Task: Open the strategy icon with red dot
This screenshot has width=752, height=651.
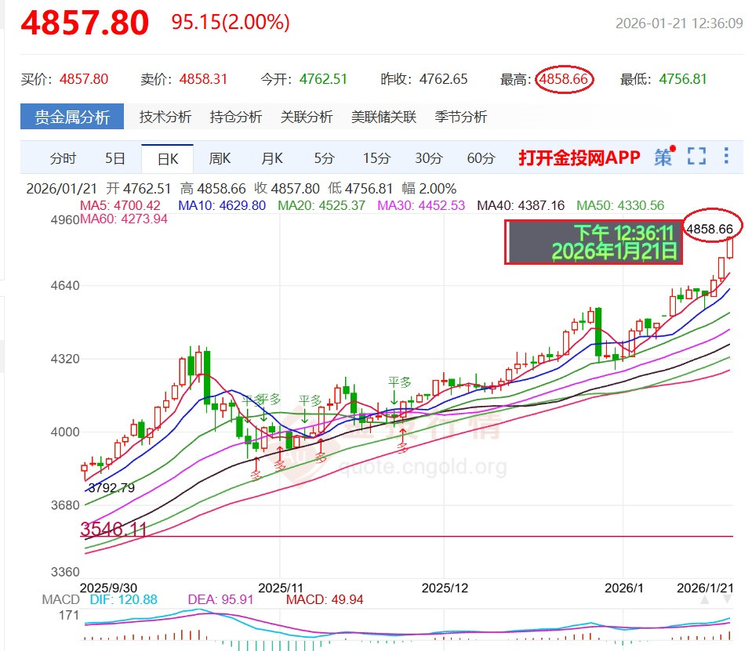Action: click(665, 156)
